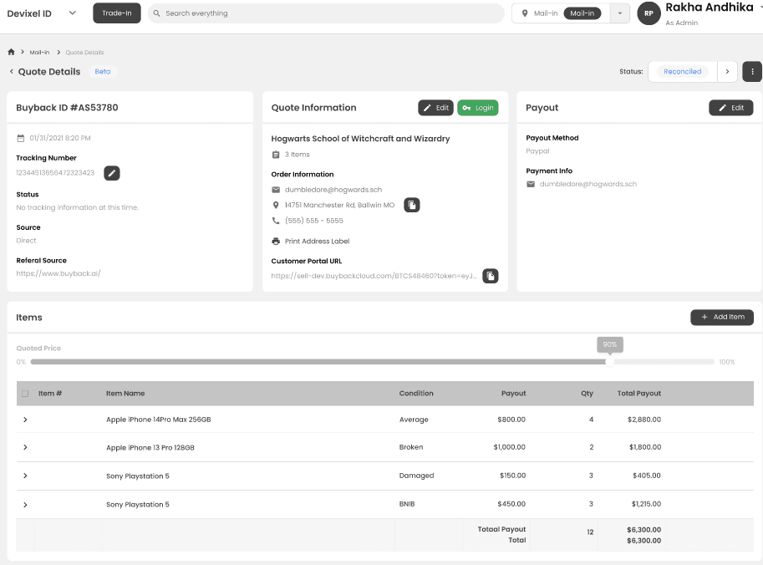Image resolution: width=763 pixels, height=565 pixels.
Task: Click the Condition column header
Action: (x=416, y=393)
